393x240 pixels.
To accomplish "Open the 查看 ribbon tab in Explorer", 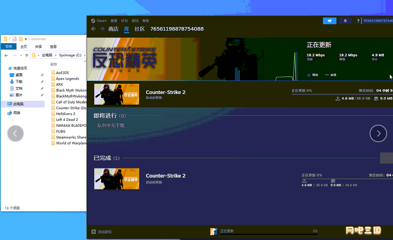I will [53, 47].
